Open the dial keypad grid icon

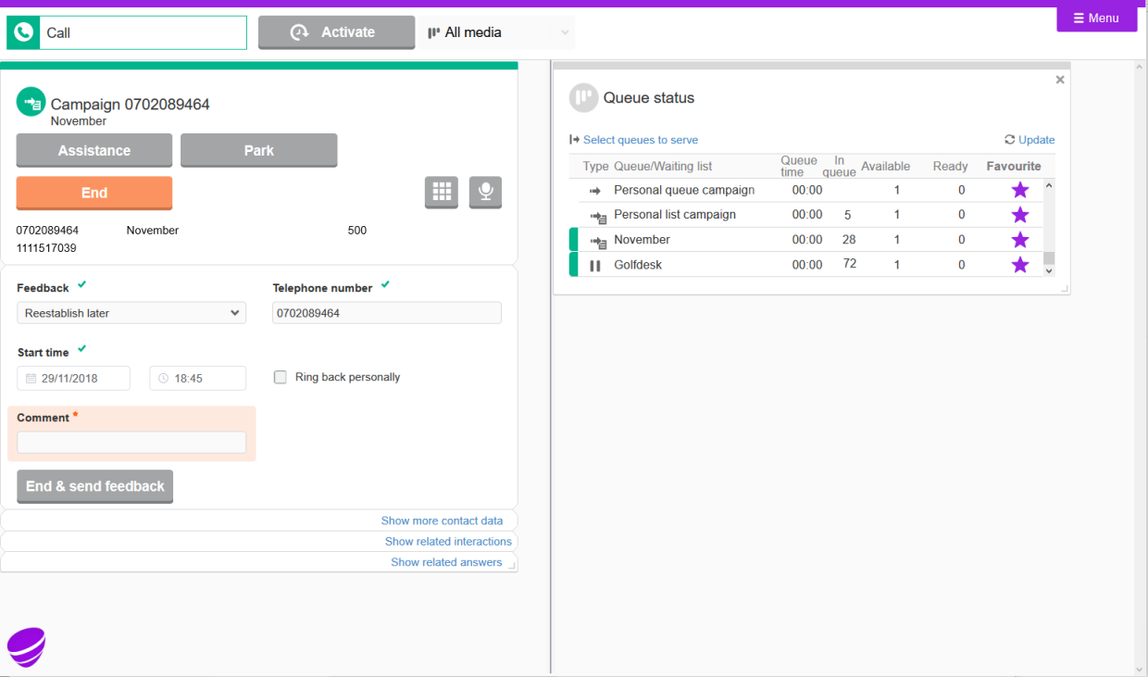[442, 192]
